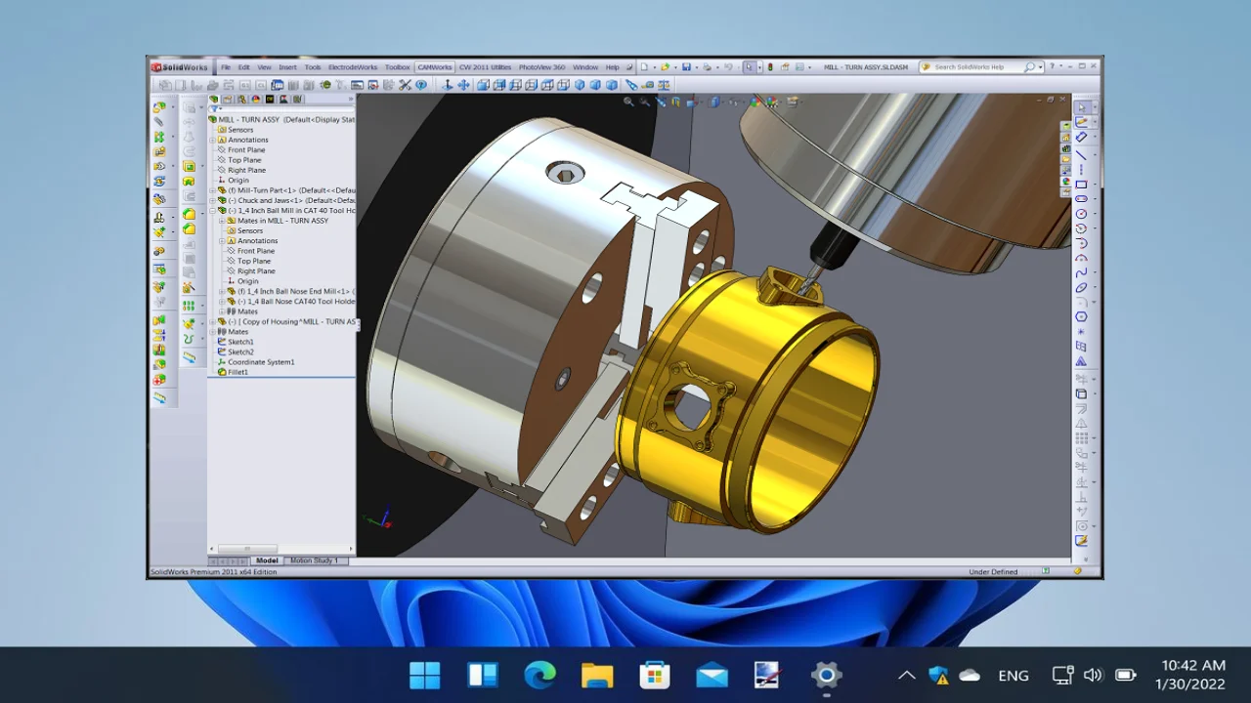Click the blue question mark help icon
Viewport: 1251px width, 703px height.
tap(421, 85)
